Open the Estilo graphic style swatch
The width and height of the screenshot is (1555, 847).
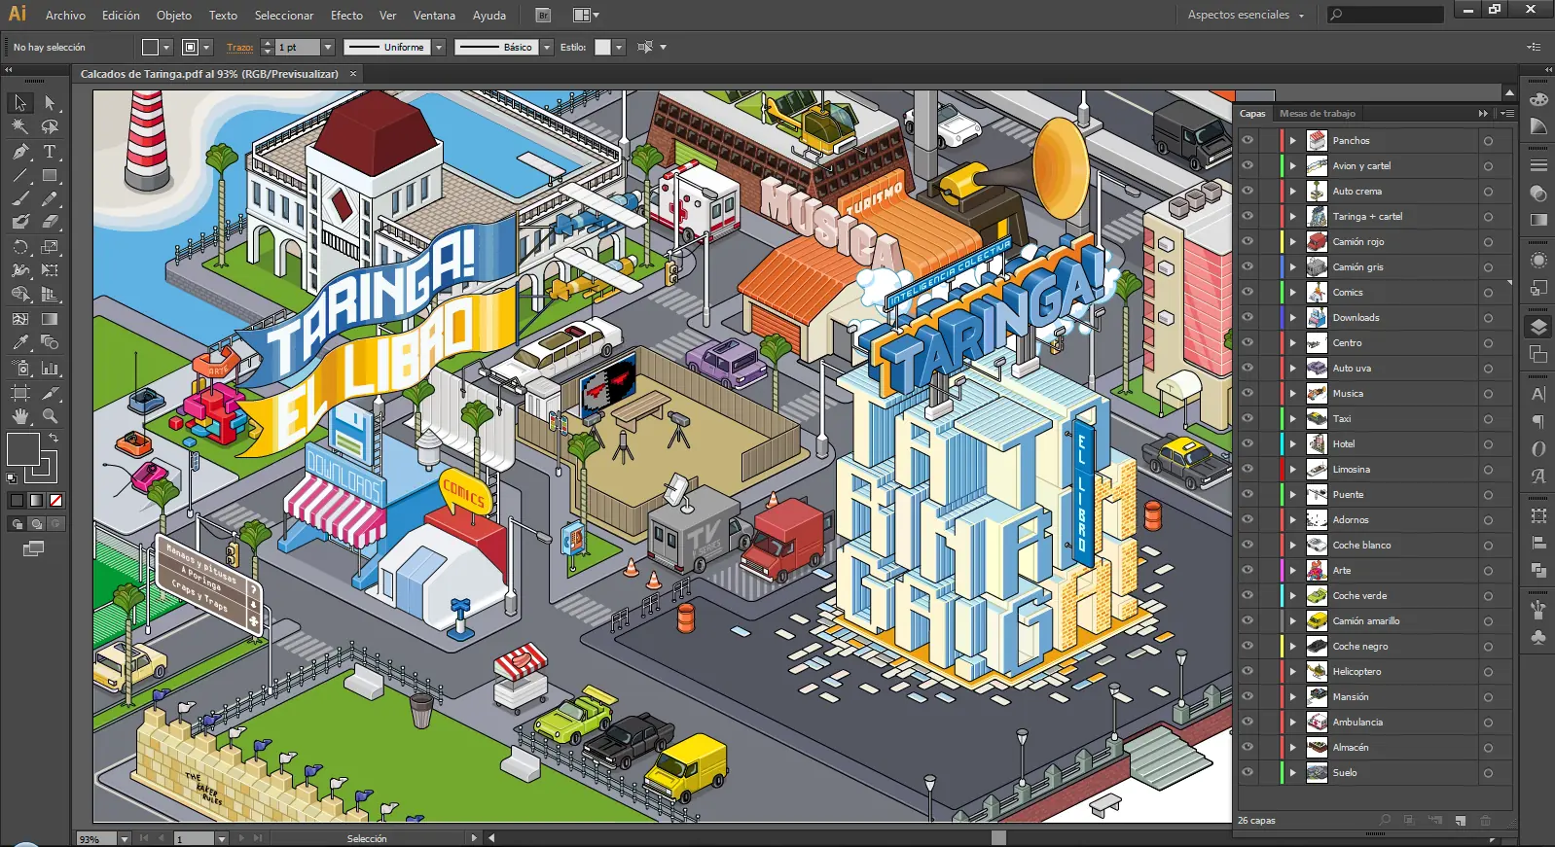click(x=603, y=47)
